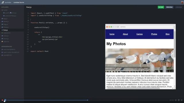
Task: Click the 'export default Post' code line
Action: click(x=39, y=51)
